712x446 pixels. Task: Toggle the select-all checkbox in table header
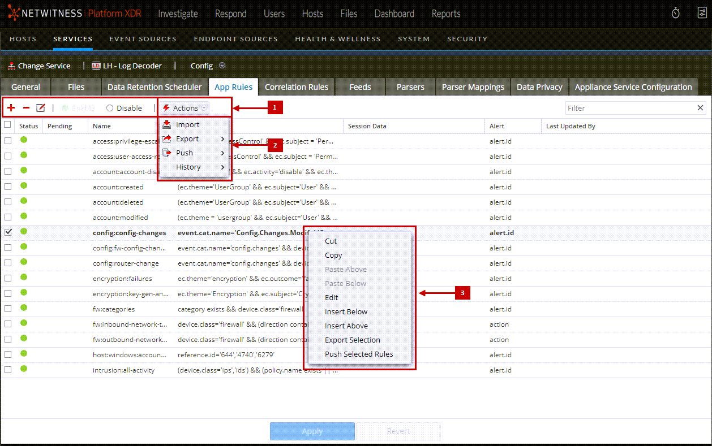coord(8,125)
